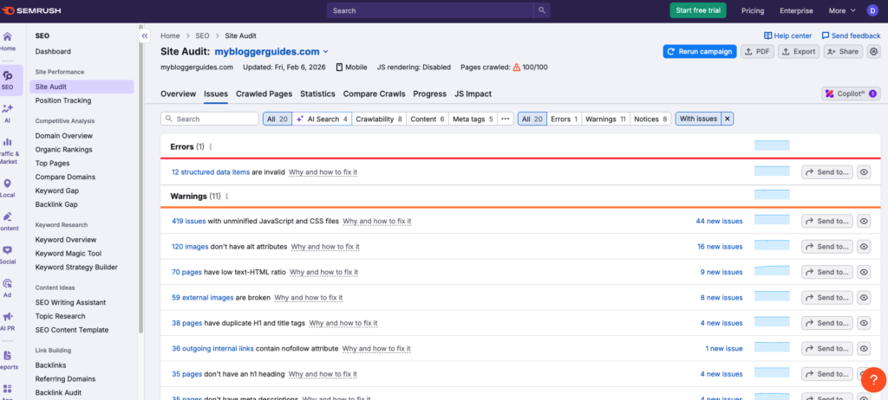Filter by AI Search 4 category

coord(322,119)
